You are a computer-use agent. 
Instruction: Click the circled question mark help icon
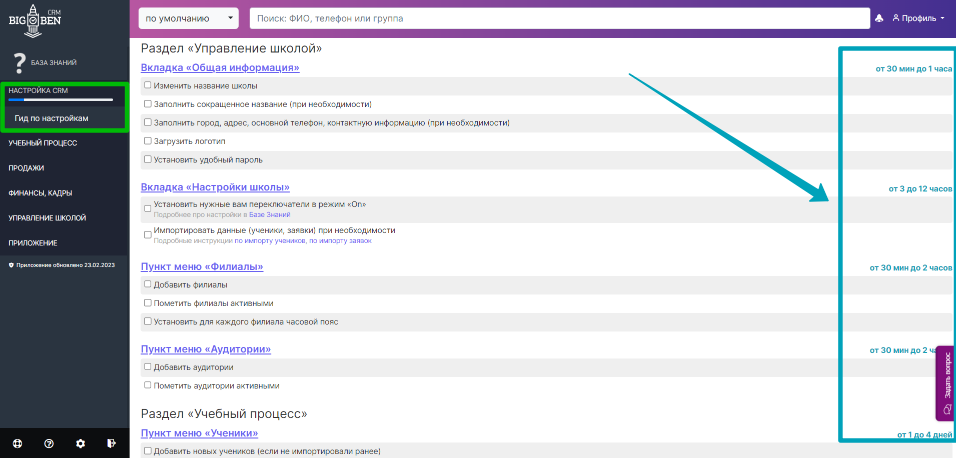pyautogui.click(x=49, y=443)
